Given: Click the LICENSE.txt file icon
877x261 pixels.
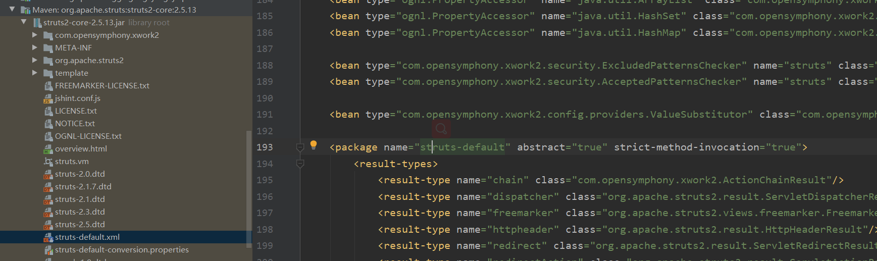Looking at the screenshot, I should tap(48, 111).
